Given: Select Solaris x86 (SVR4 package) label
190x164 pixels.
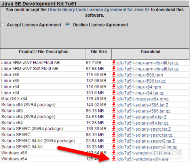Looking at the screenshot, I should tap(28, 105).
